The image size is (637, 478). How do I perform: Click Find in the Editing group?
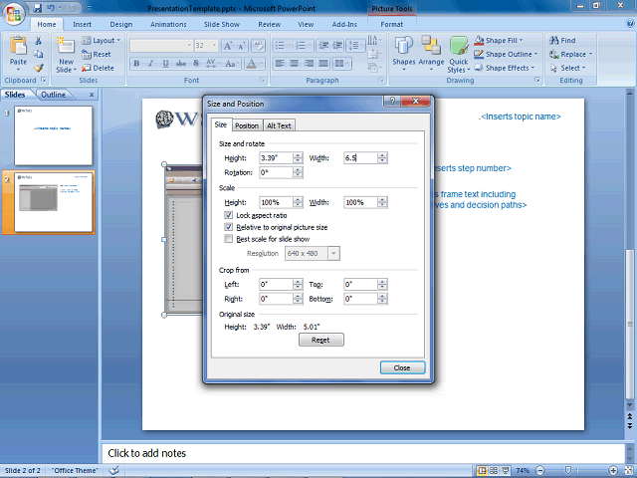(x=562, y=40)
